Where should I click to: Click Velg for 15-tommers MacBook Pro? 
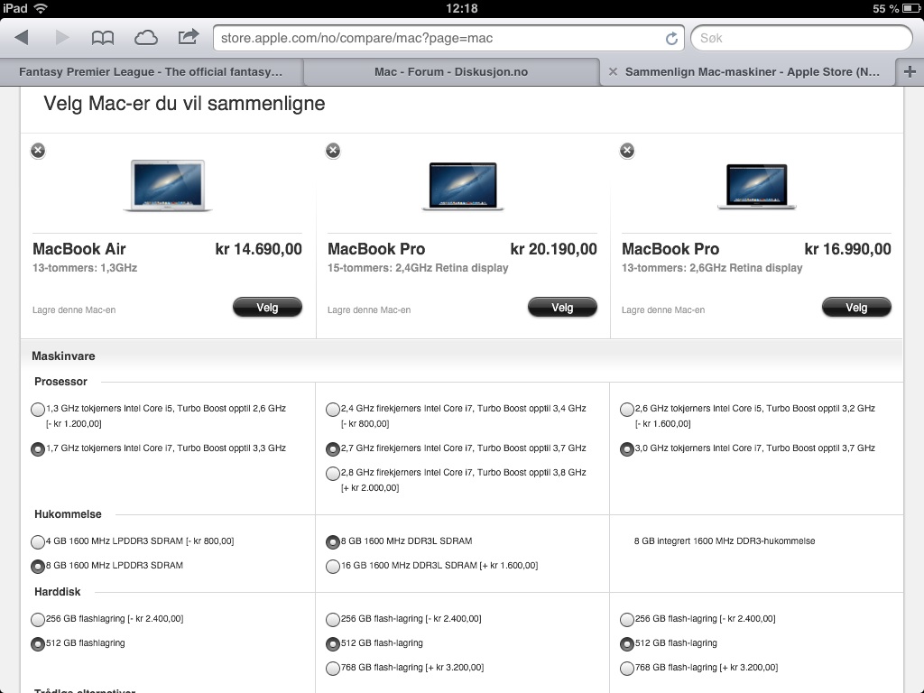point(562,307)
